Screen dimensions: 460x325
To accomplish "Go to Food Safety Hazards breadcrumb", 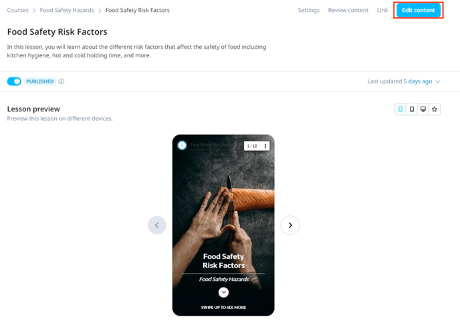I will [x=67, y=10].
